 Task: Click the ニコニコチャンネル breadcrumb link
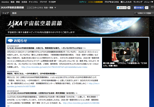point(35,8)
